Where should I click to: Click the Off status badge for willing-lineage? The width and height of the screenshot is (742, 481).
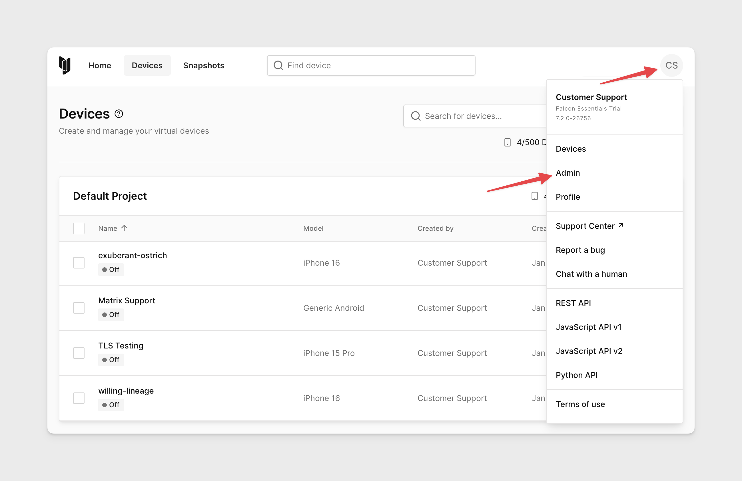coord(111,405)
